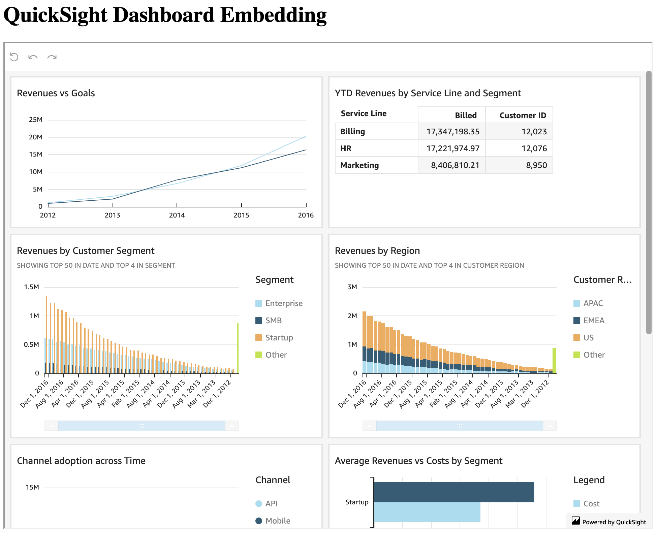Click the light blue Startup cost bar
The image size is (659, 534).
pos(427,512)
